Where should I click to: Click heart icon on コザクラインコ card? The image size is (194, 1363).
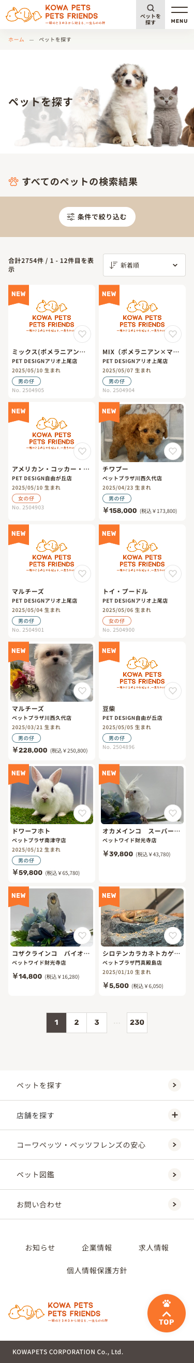pos(82,935)
